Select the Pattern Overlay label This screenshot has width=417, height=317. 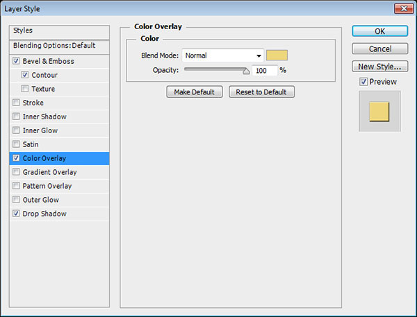point(47,186)
